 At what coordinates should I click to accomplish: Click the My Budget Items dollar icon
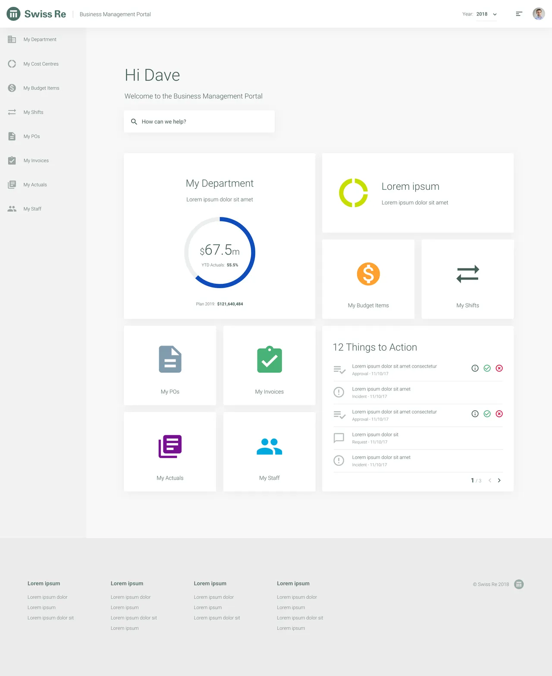click(x=12, y=88)
